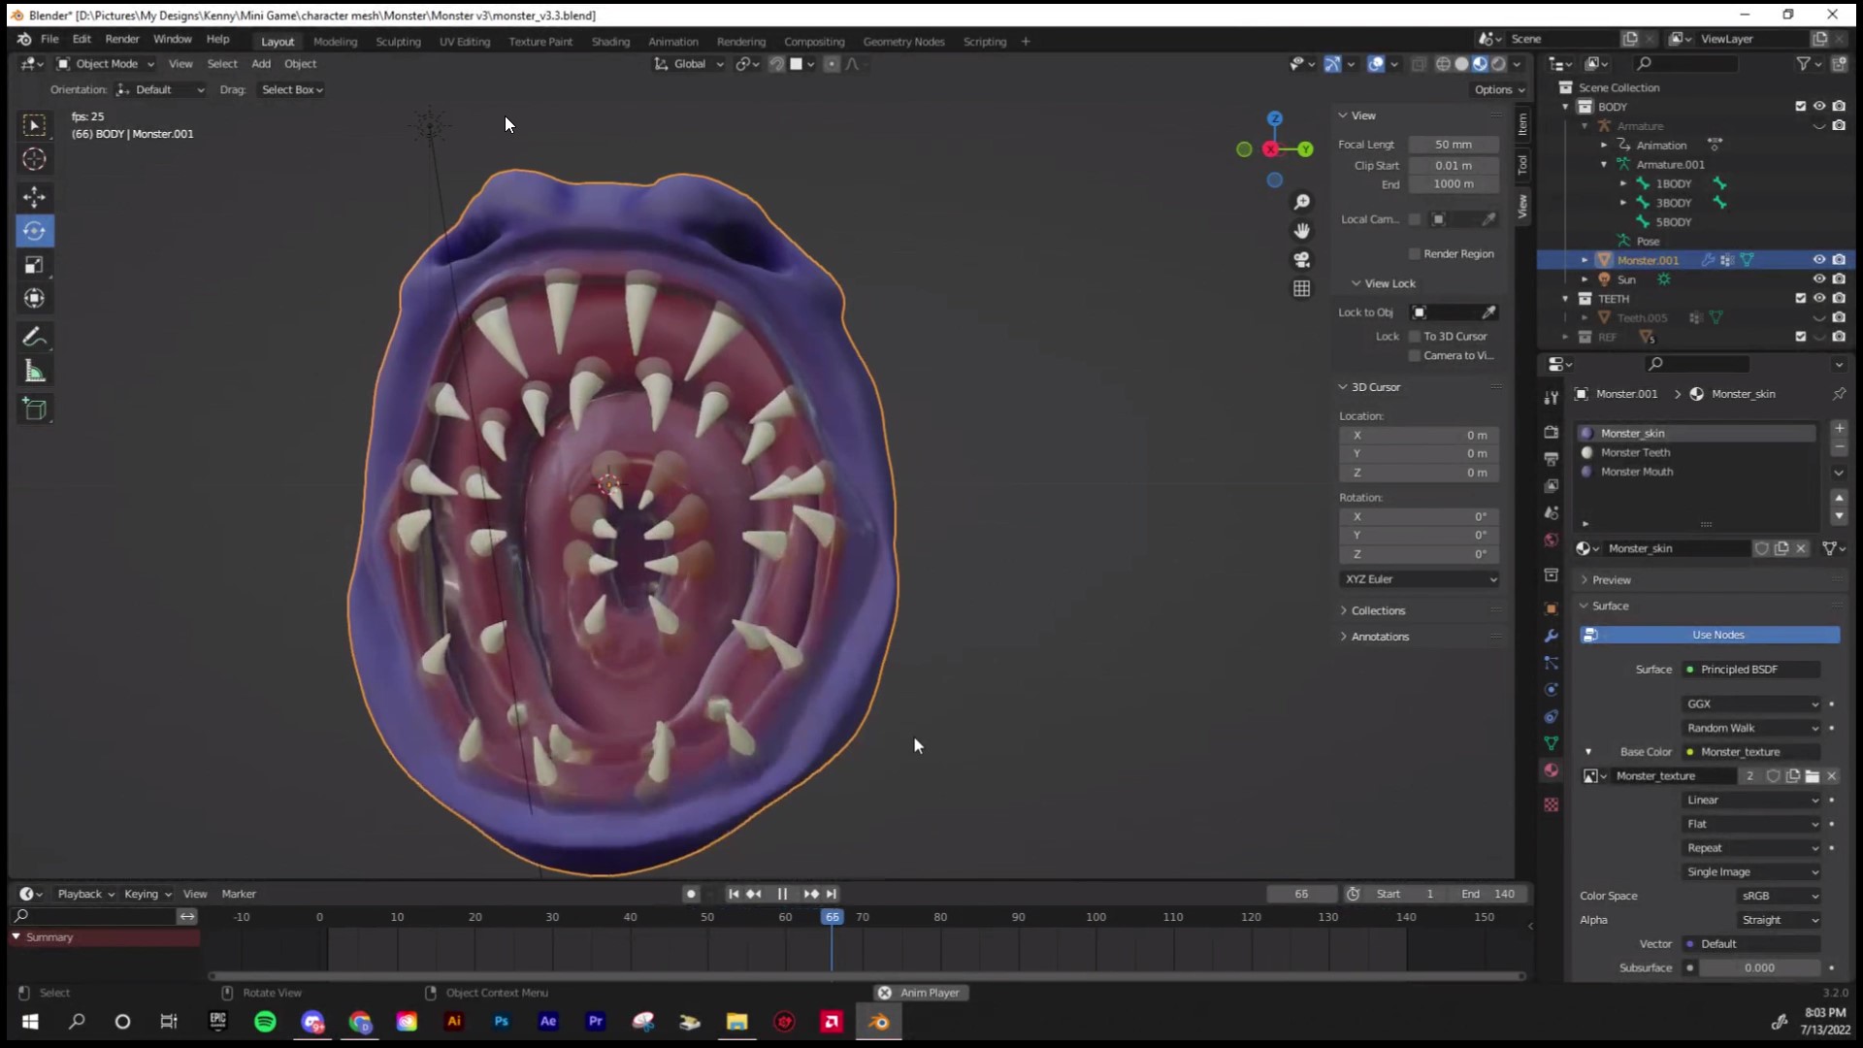Toggle Local Camera checkbox

coord(1415,219)
